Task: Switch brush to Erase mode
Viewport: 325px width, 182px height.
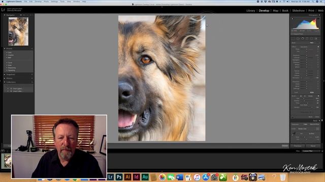Action: point(310,96)
